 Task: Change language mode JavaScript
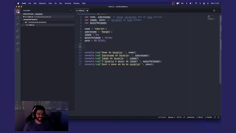click(190, 117)
